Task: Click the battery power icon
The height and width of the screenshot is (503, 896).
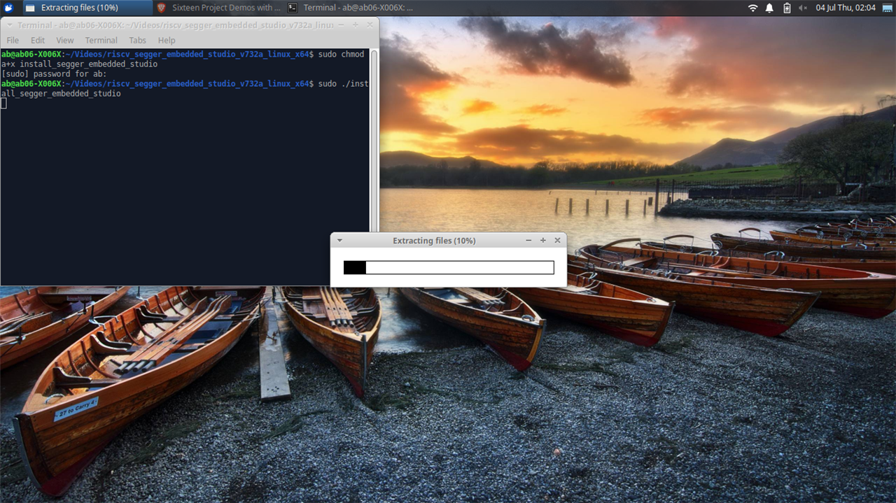Action: (x=787, y=8)
